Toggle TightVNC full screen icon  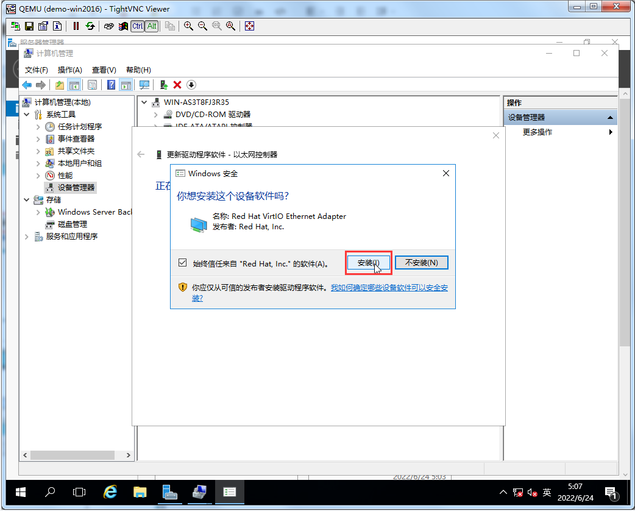click(249, 26)
